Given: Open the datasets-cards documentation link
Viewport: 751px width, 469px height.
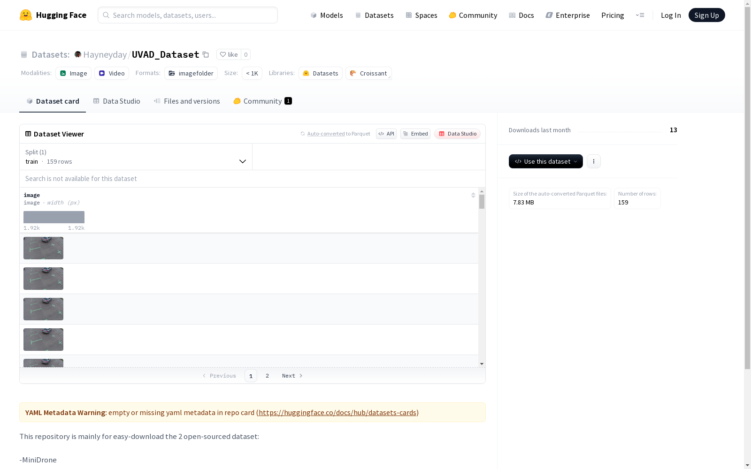Looking at the screenshot, I should (x=337, y=413).
